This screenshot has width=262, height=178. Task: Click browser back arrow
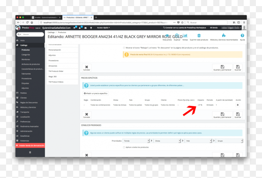tap(18, 22)
